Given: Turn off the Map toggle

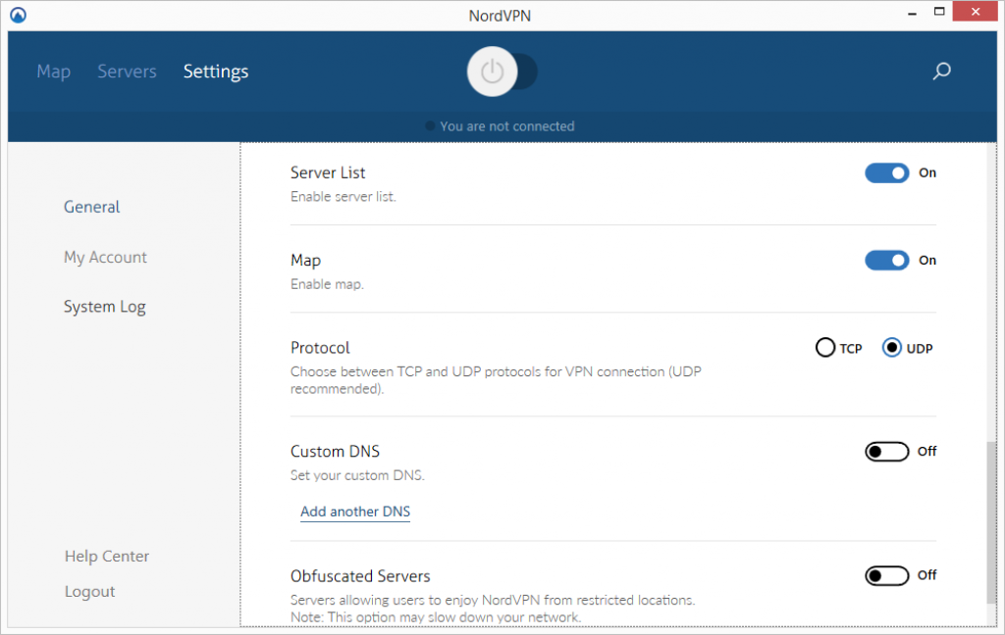Looking at the screenshot, I should tap(886, 261).
